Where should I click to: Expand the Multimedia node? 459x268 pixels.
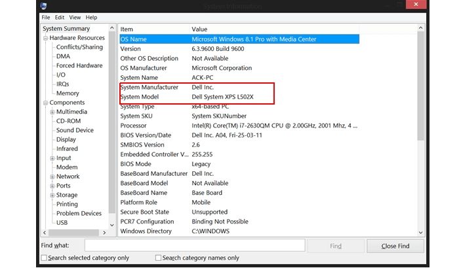[52, 112]
